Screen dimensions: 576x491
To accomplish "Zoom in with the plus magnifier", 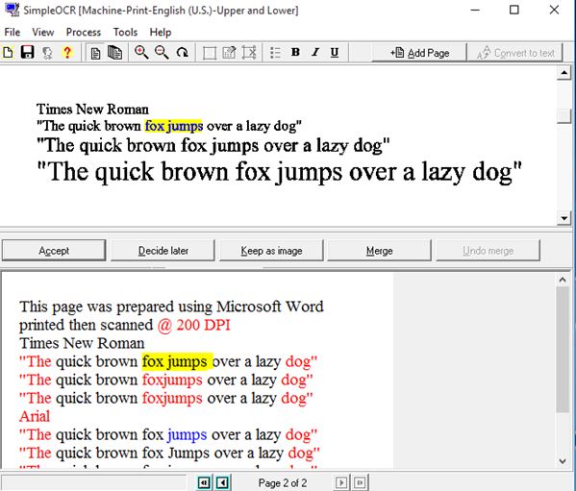I will [x=141, y=53].
